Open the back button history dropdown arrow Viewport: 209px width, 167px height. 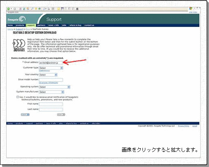click(11, 9)
